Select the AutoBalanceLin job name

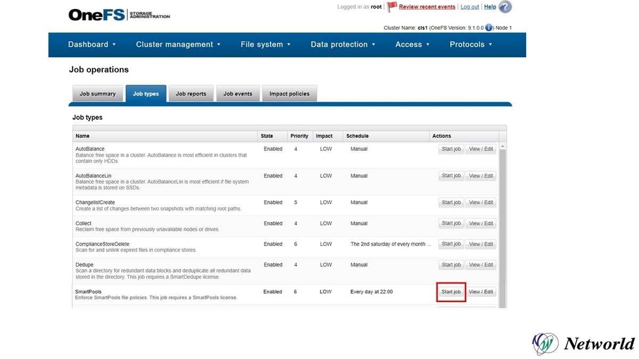(93, 176)
